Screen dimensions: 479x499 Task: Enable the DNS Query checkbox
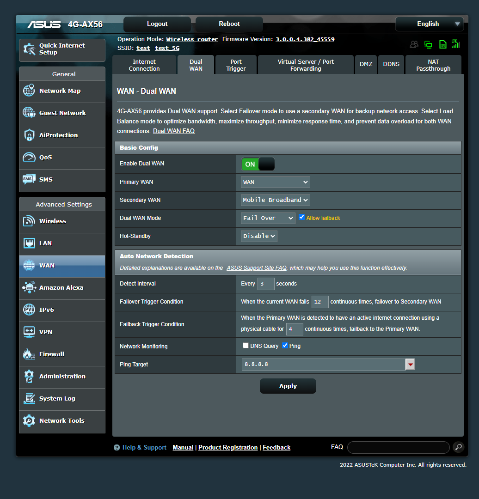[x=246, y=345]
